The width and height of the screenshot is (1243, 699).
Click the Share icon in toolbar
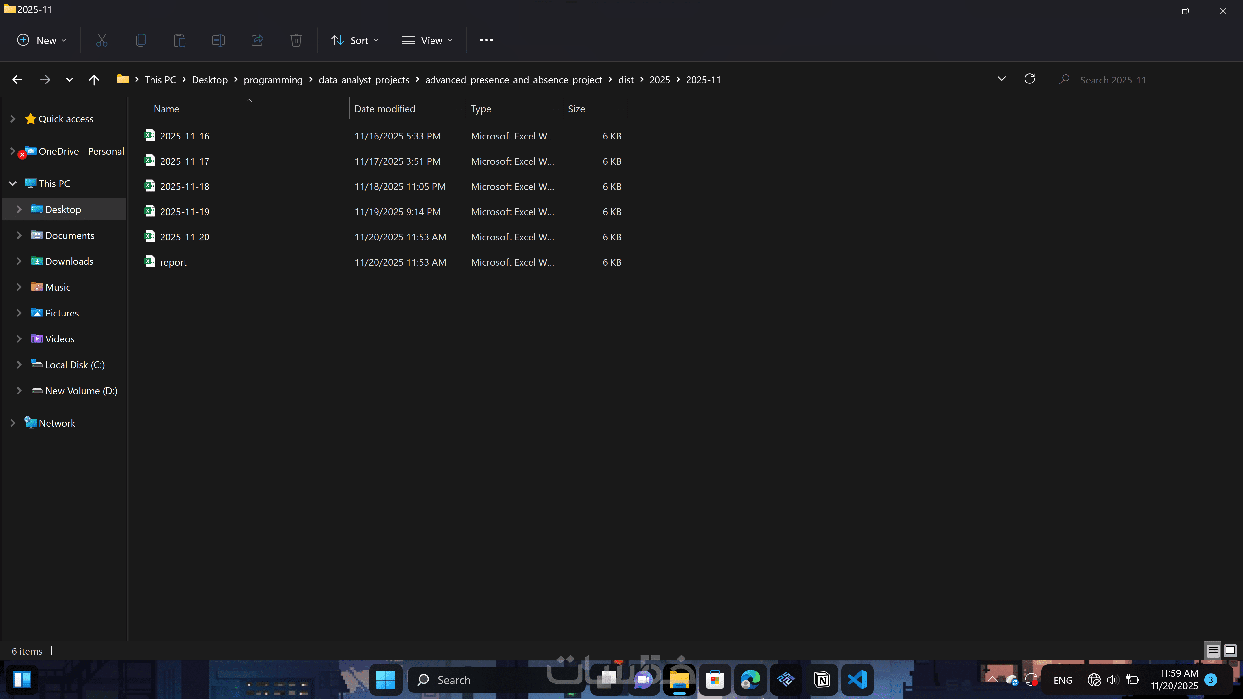[x=257, y=40]
